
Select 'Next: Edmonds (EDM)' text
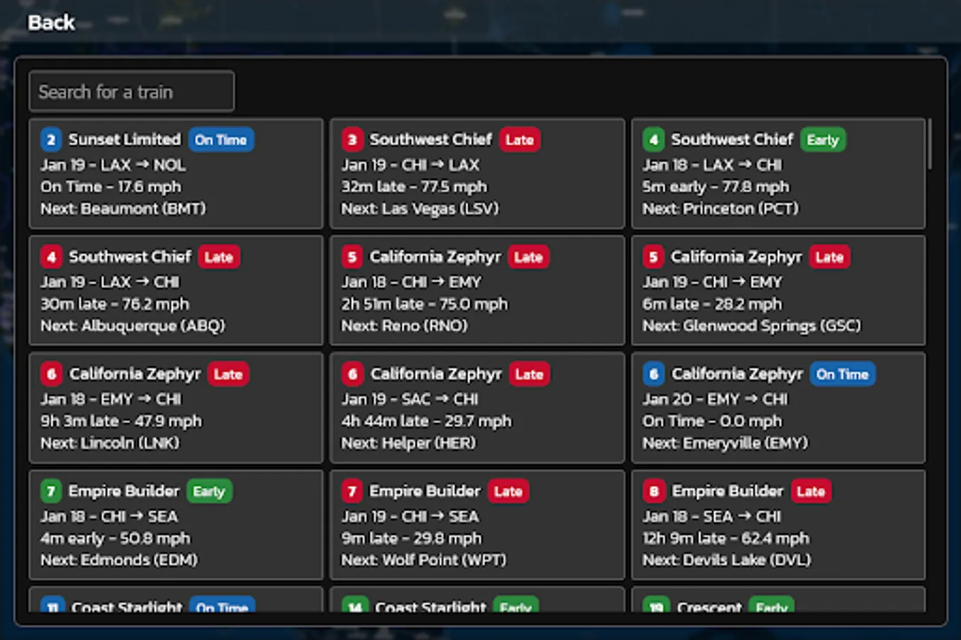point(119,561)
